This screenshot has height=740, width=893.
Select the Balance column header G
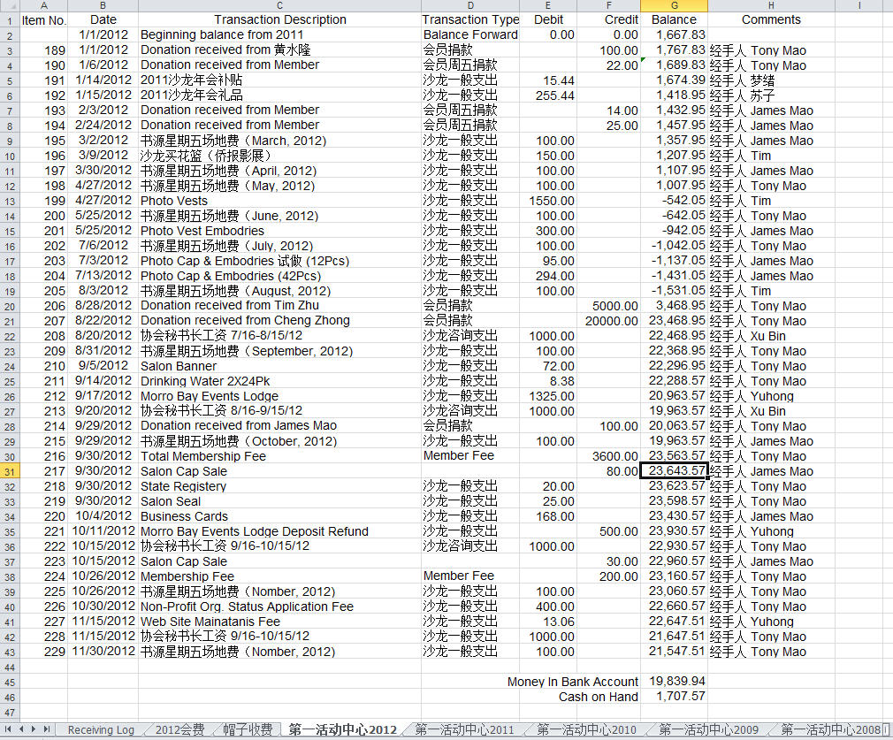pos(674,7)
